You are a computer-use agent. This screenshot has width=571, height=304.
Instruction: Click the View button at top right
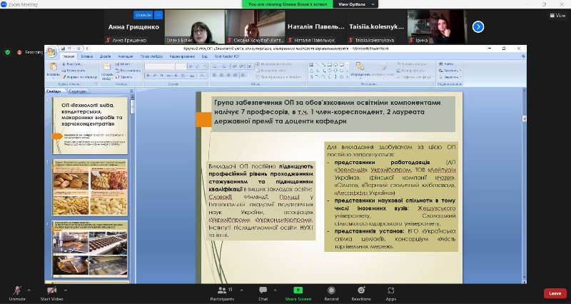click(x=557, y=14)
